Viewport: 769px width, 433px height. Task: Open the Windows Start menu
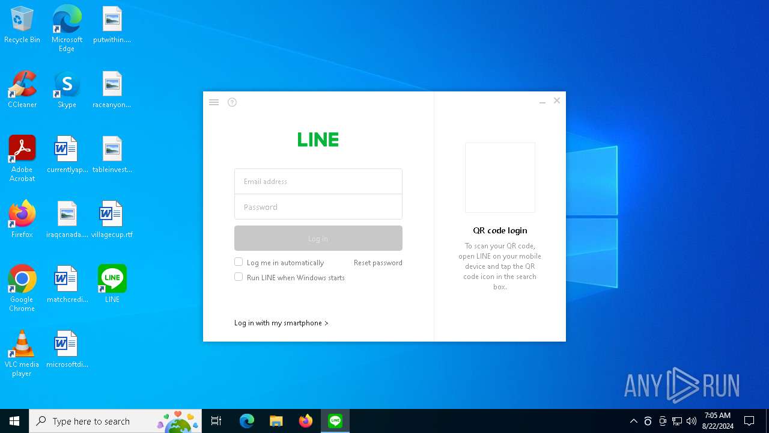[x=14, y=421]
